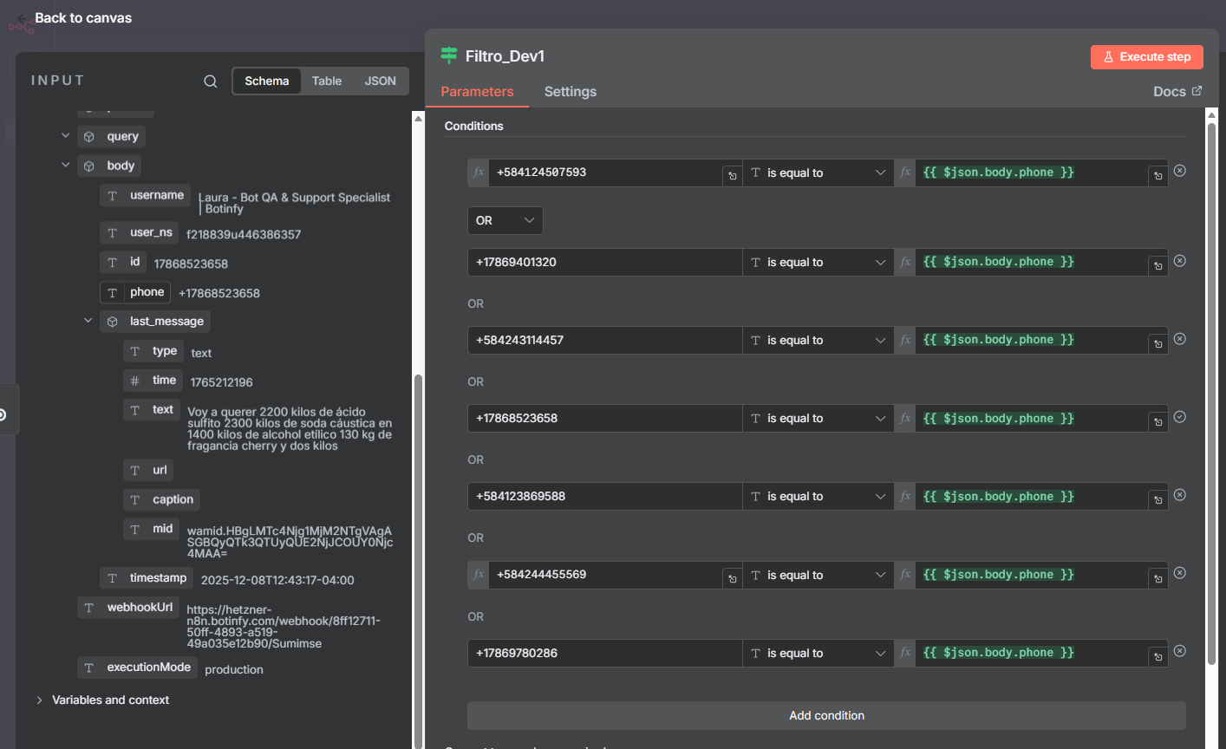Open operator dropdown for +584123869588 condition
This screenshot has height=749, width=1226.
click(x=818, y=497)
